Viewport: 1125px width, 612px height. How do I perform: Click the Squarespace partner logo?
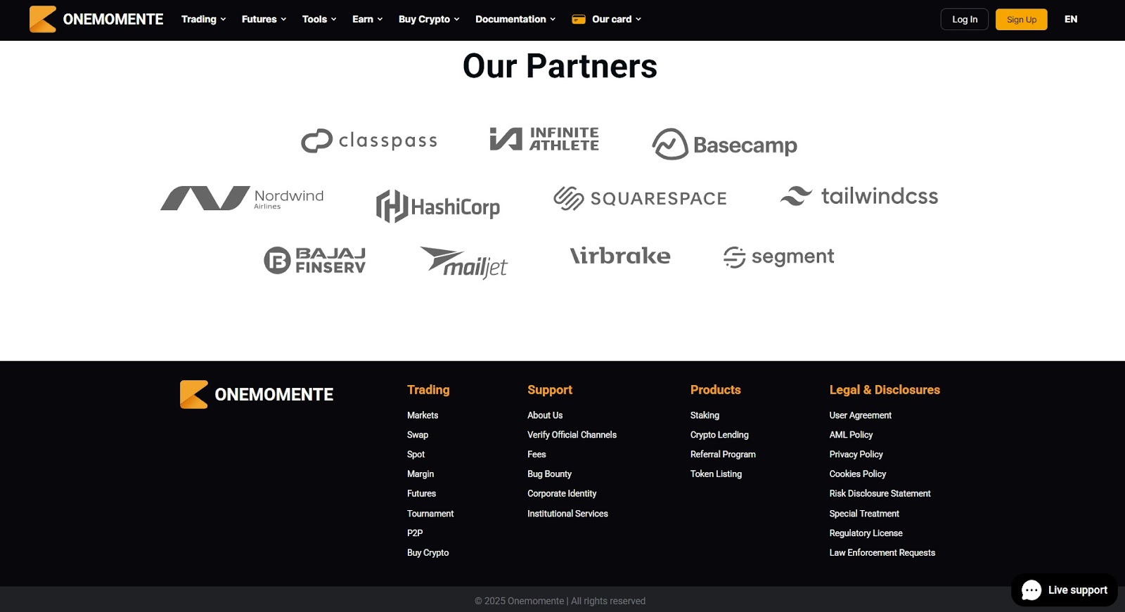coord(640,198)
